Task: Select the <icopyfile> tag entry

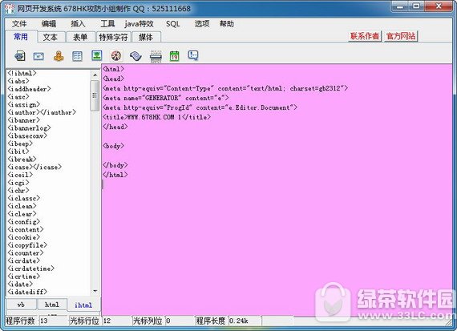Action: click(x=27, y=245)
